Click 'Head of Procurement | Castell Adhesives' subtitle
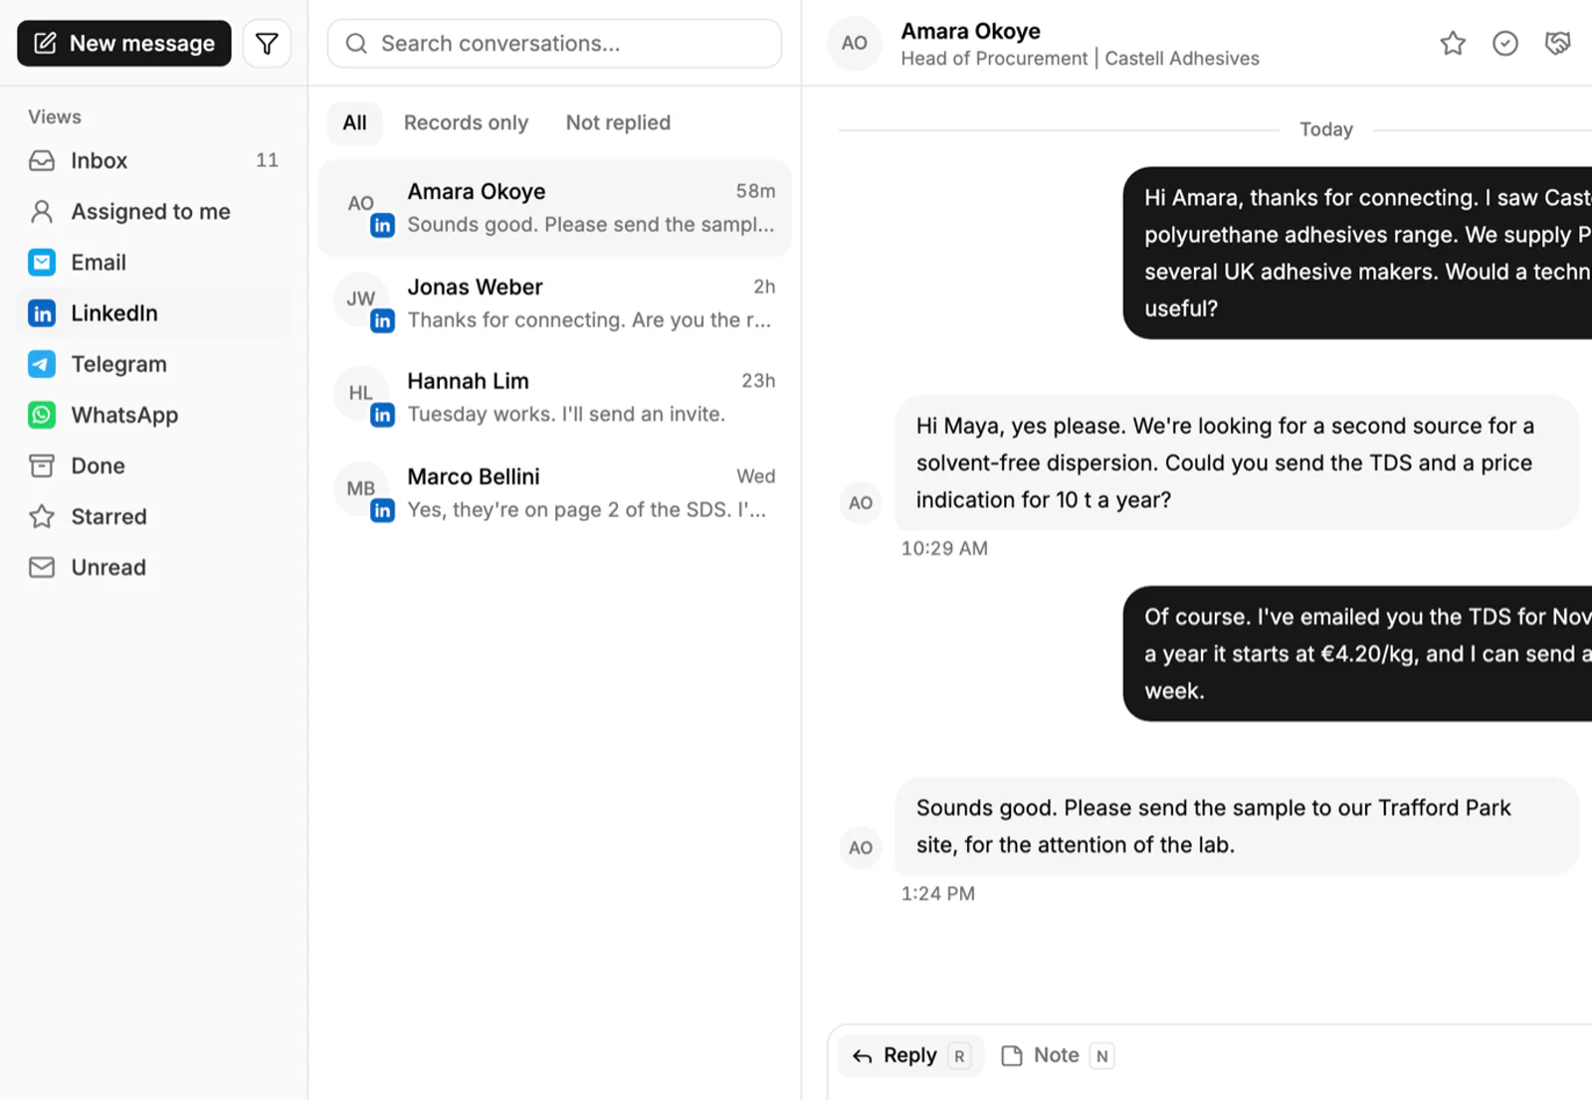The image size is (1592, 1100). 1080,59
